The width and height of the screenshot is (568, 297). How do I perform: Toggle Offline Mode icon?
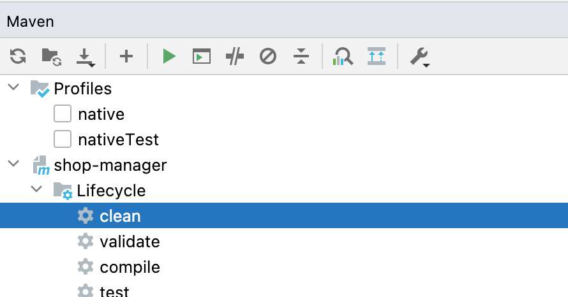[235, 57]
